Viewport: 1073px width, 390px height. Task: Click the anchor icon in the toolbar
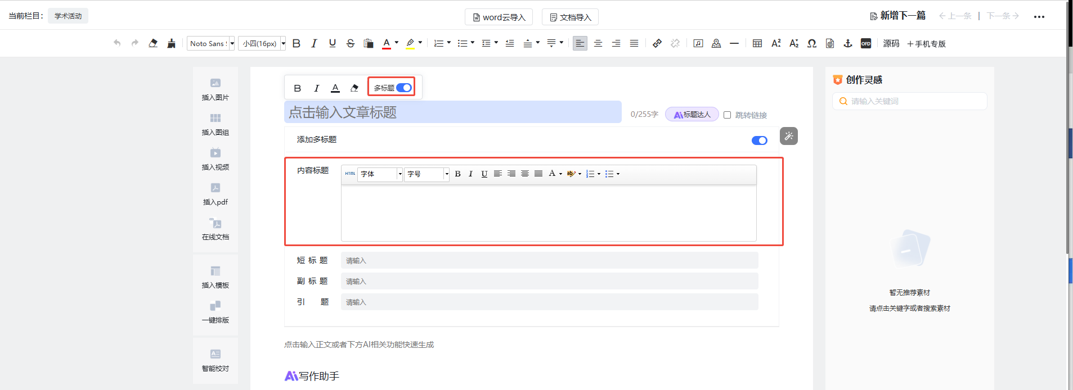pyautogui.click(x=848, y=43)
